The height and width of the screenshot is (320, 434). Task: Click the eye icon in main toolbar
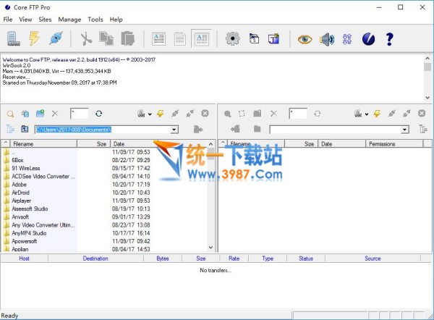(305, 38)
